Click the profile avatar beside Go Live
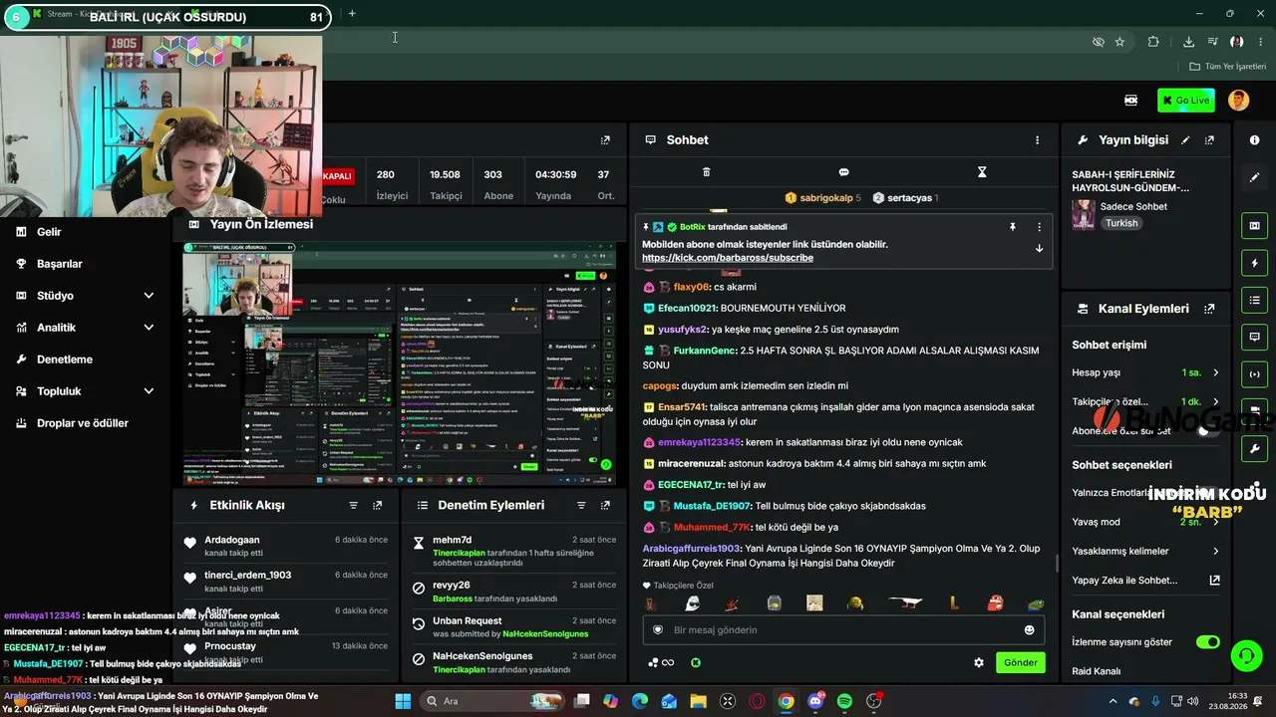The height and width of the screenshot is (717, 1276). [1238, 100]
